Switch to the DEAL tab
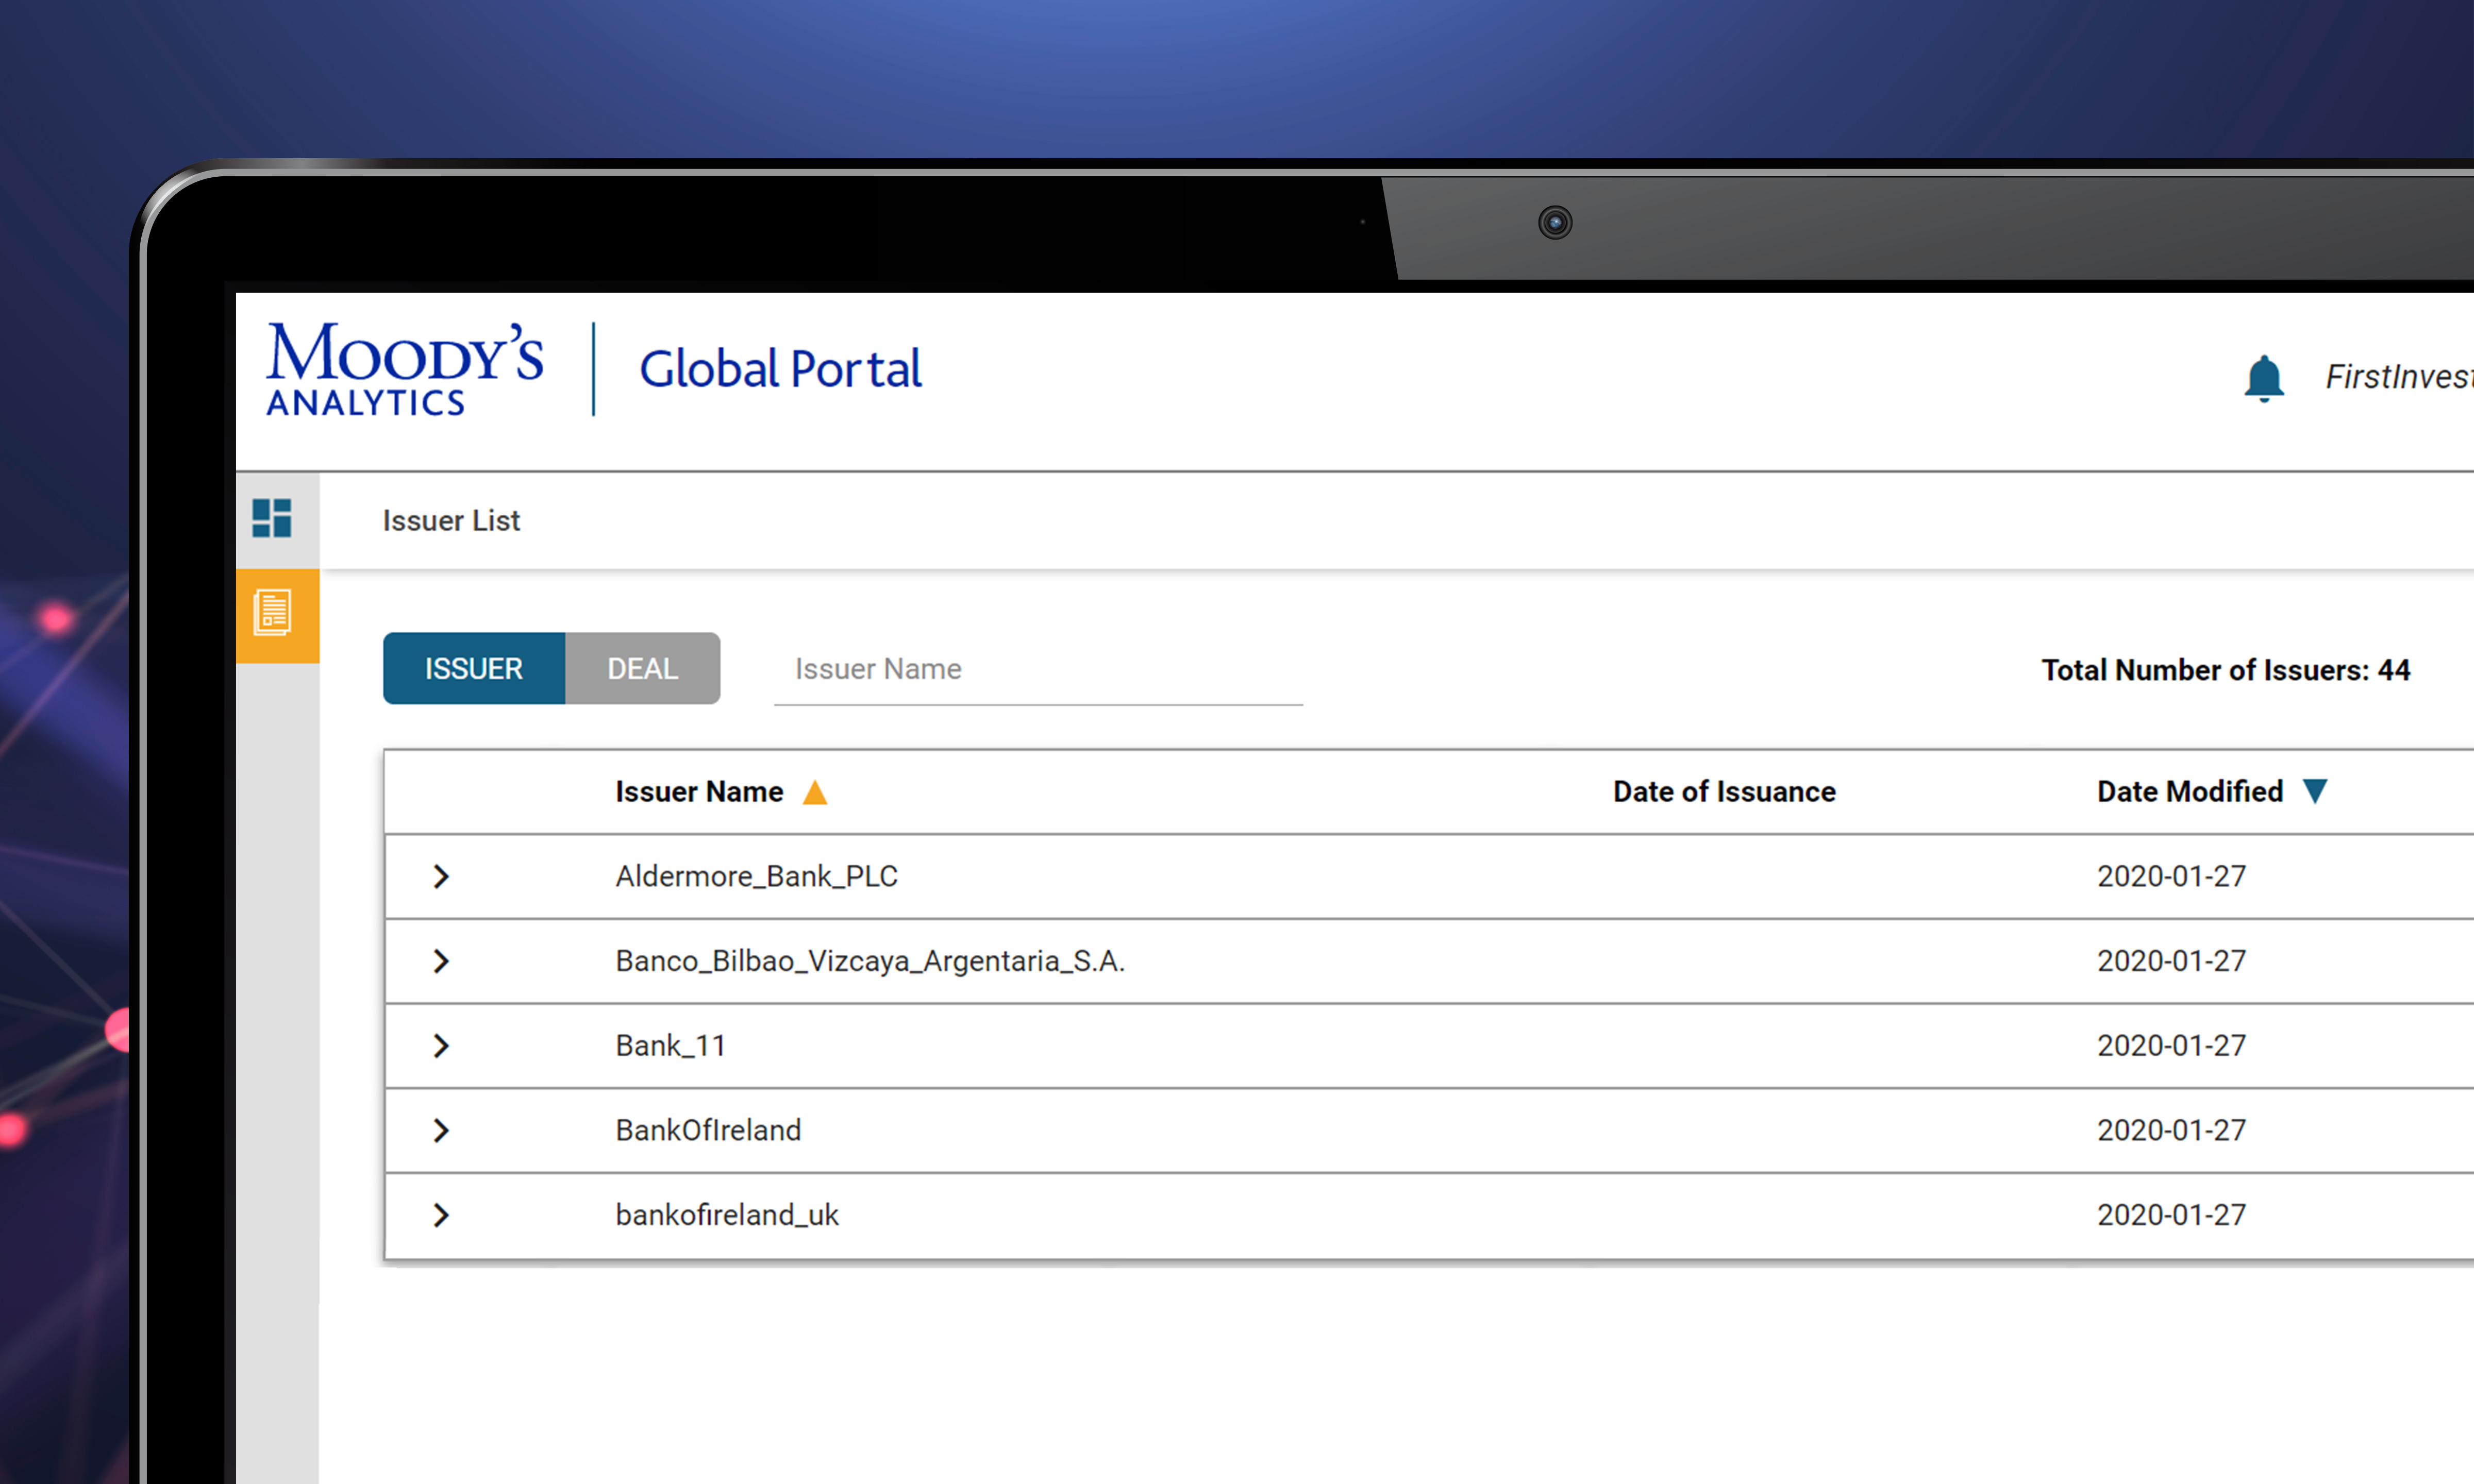Viewport: 2474px width, 1484px height. point(642,668)
